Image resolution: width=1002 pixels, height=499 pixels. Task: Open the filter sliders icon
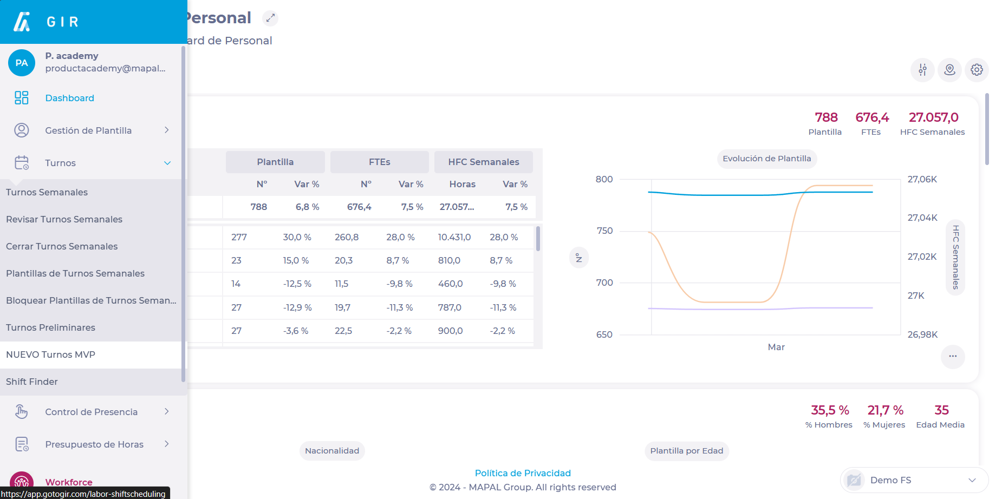coord(922,70)
